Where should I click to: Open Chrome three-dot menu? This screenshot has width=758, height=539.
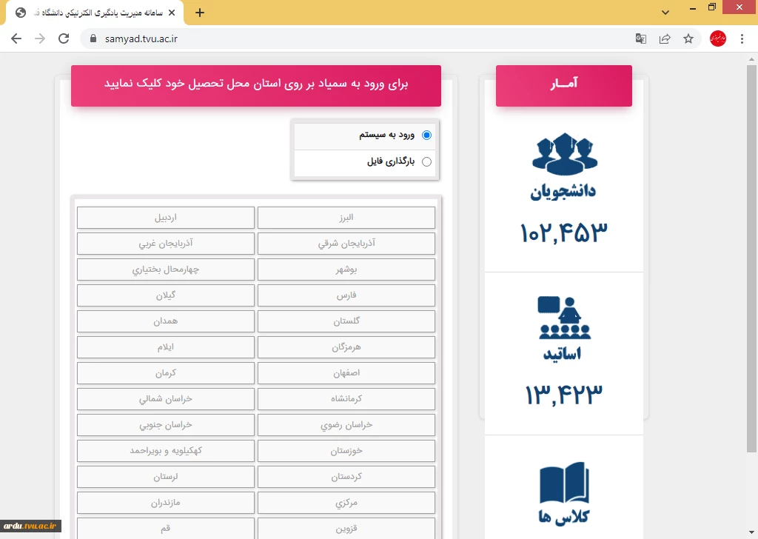tap(742, 38)
